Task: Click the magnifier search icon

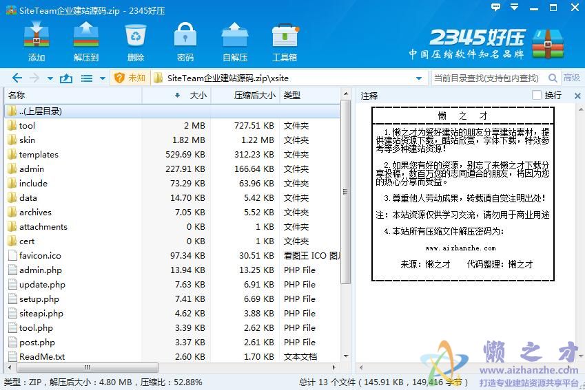Action: tap(553, 78)
